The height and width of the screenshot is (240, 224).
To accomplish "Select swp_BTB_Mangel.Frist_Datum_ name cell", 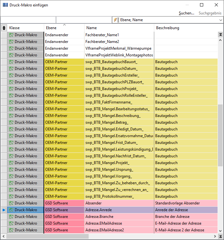I will 119,143.
